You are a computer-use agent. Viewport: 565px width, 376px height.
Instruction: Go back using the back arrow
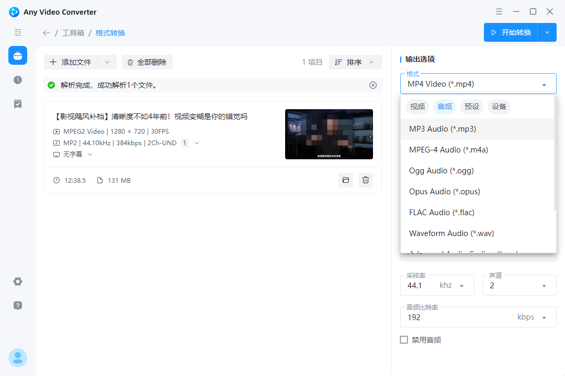click(x=46, y=32)
